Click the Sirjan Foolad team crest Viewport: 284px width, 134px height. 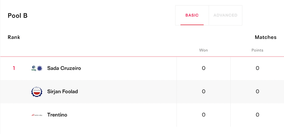(37, 92)
